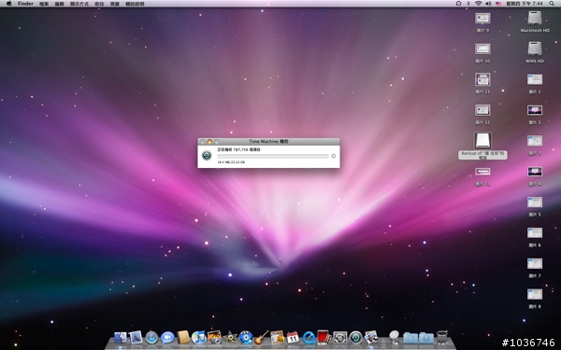The image size is (561, 350).
Task: Open the Trash in the Dock
Action: tap(442, 337)
